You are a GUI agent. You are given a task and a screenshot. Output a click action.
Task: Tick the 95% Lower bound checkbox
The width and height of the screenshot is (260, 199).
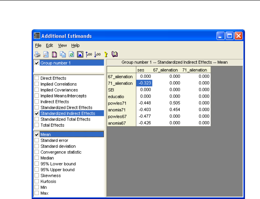tap(37, 164)
